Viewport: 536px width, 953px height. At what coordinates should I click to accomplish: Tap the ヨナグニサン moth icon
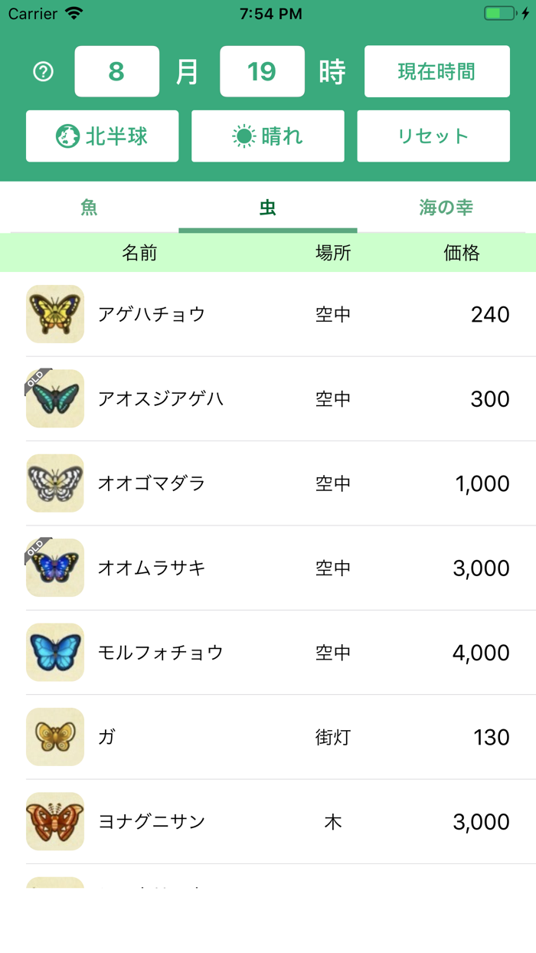(54, 821)
